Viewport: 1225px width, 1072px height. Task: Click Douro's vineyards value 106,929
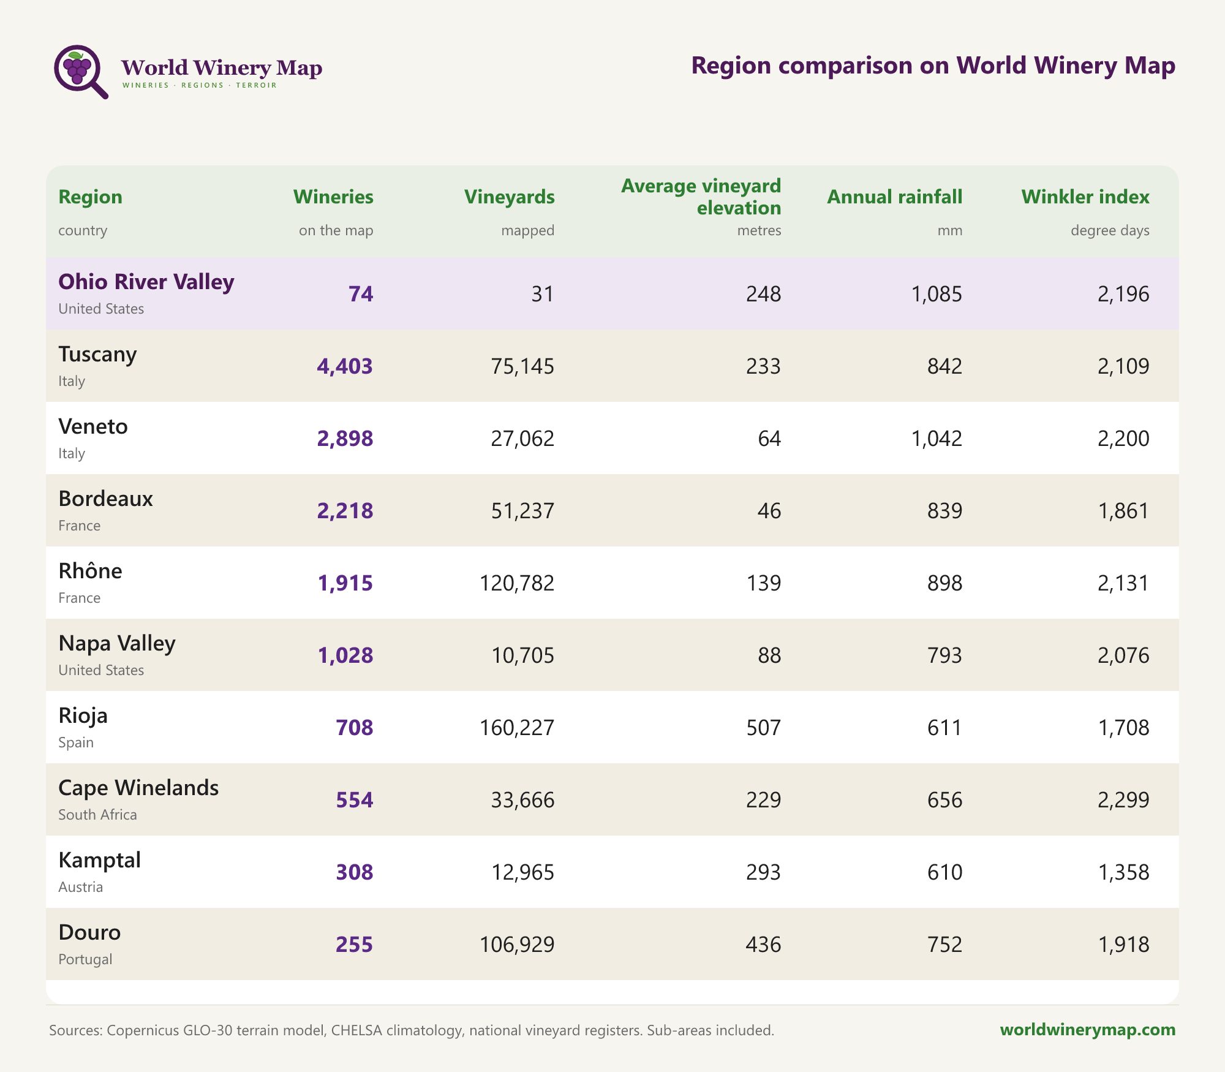[x=517, y=945]
